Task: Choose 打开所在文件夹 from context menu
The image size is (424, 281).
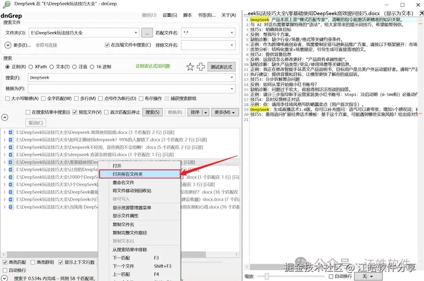Action: (139, 174)
